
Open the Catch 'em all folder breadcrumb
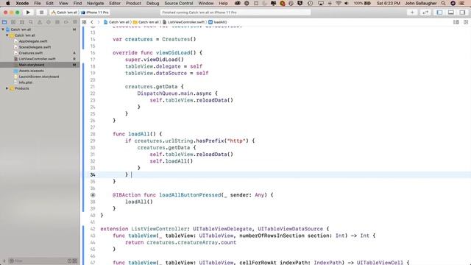pos(146,22)
